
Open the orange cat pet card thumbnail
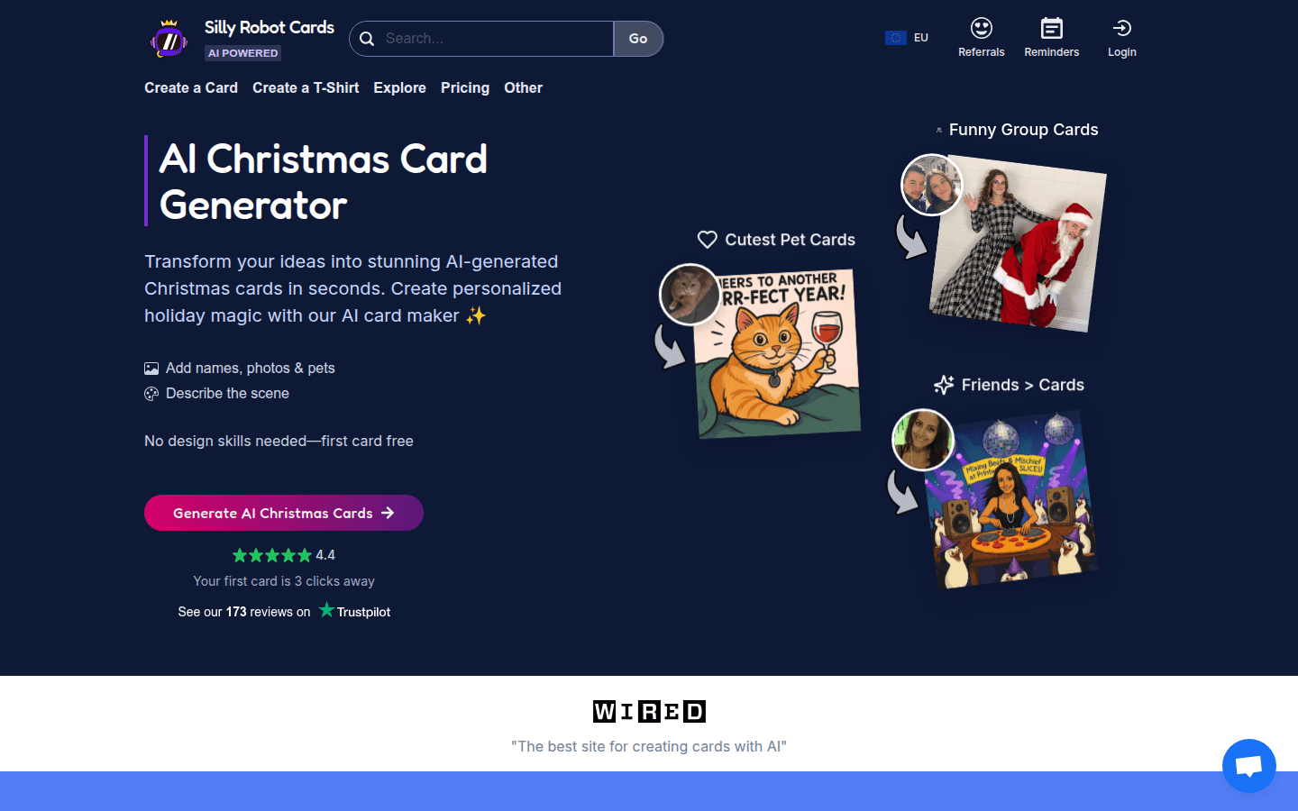(x=777, y=353)
